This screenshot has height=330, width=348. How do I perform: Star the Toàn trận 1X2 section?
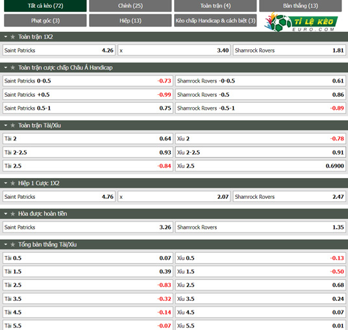point(12,37)
